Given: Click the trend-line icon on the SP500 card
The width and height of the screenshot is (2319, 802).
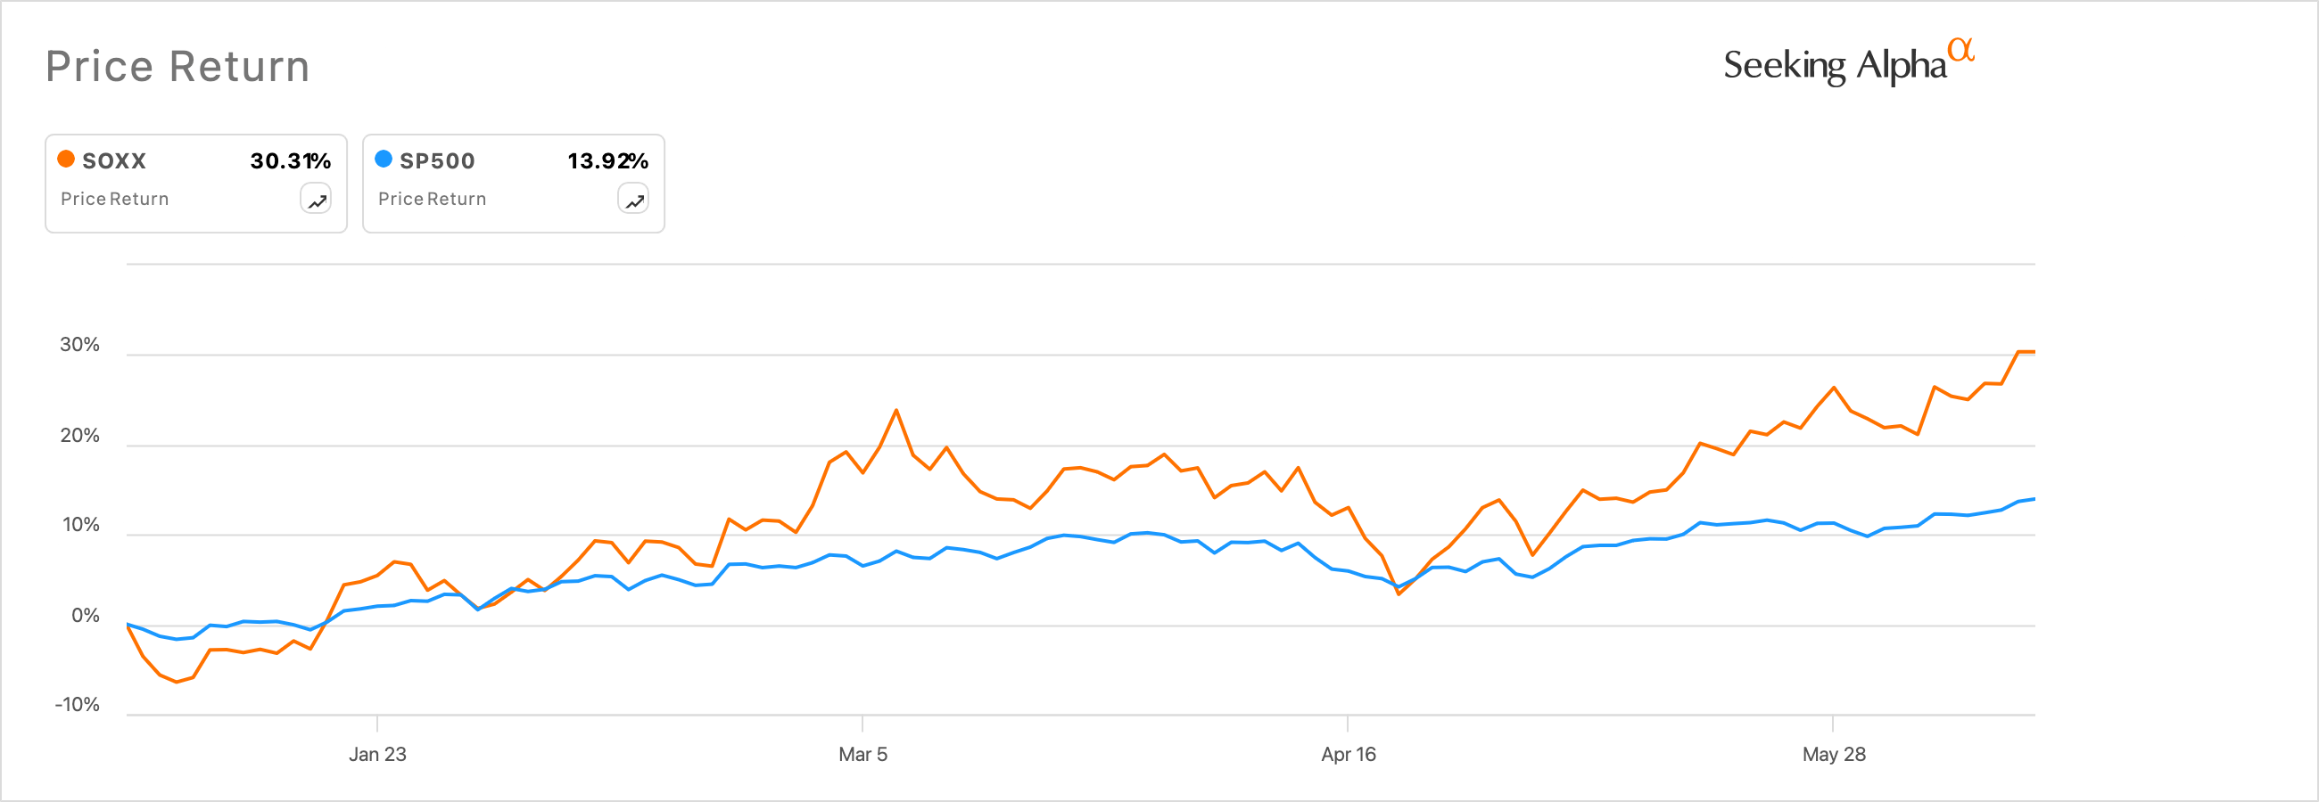Looking at the screenshot, I should (x=633, y=198).
